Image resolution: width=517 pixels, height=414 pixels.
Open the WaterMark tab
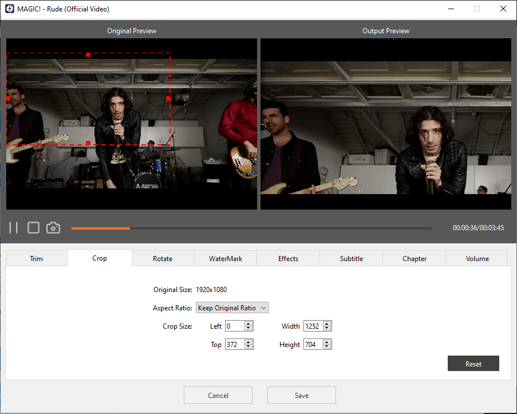tap(225, 259)
